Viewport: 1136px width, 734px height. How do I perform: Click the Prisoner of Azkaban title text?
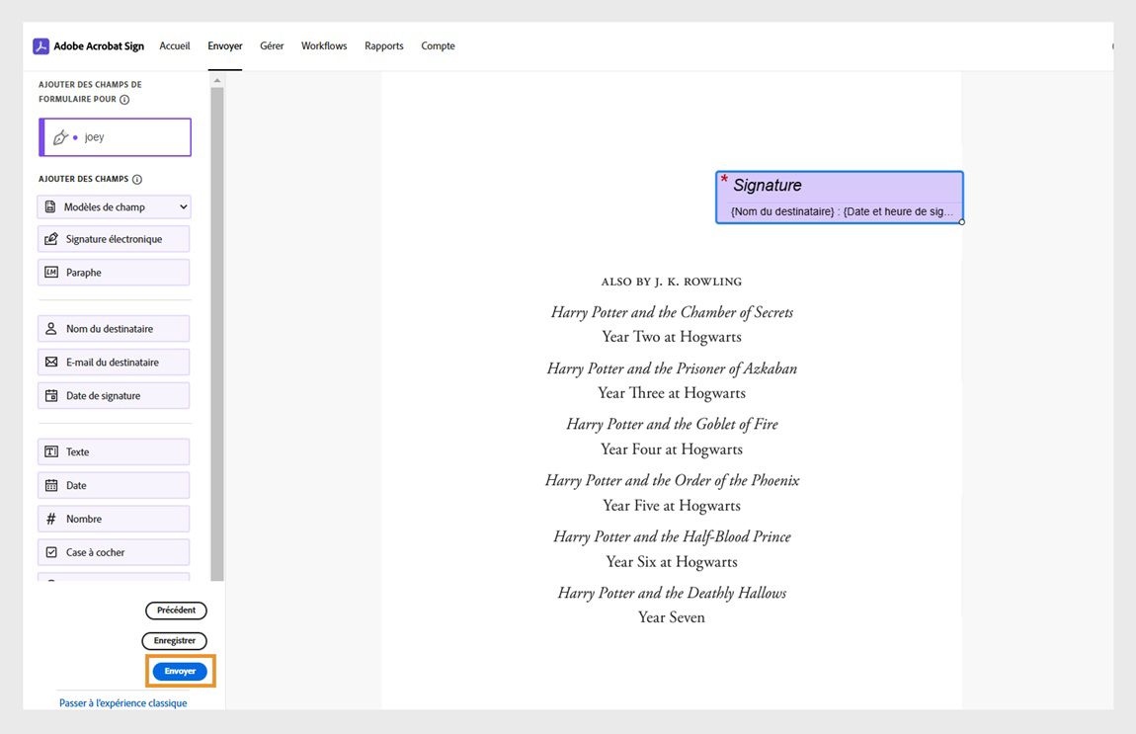pyautogui.click(x=672, y=368)
